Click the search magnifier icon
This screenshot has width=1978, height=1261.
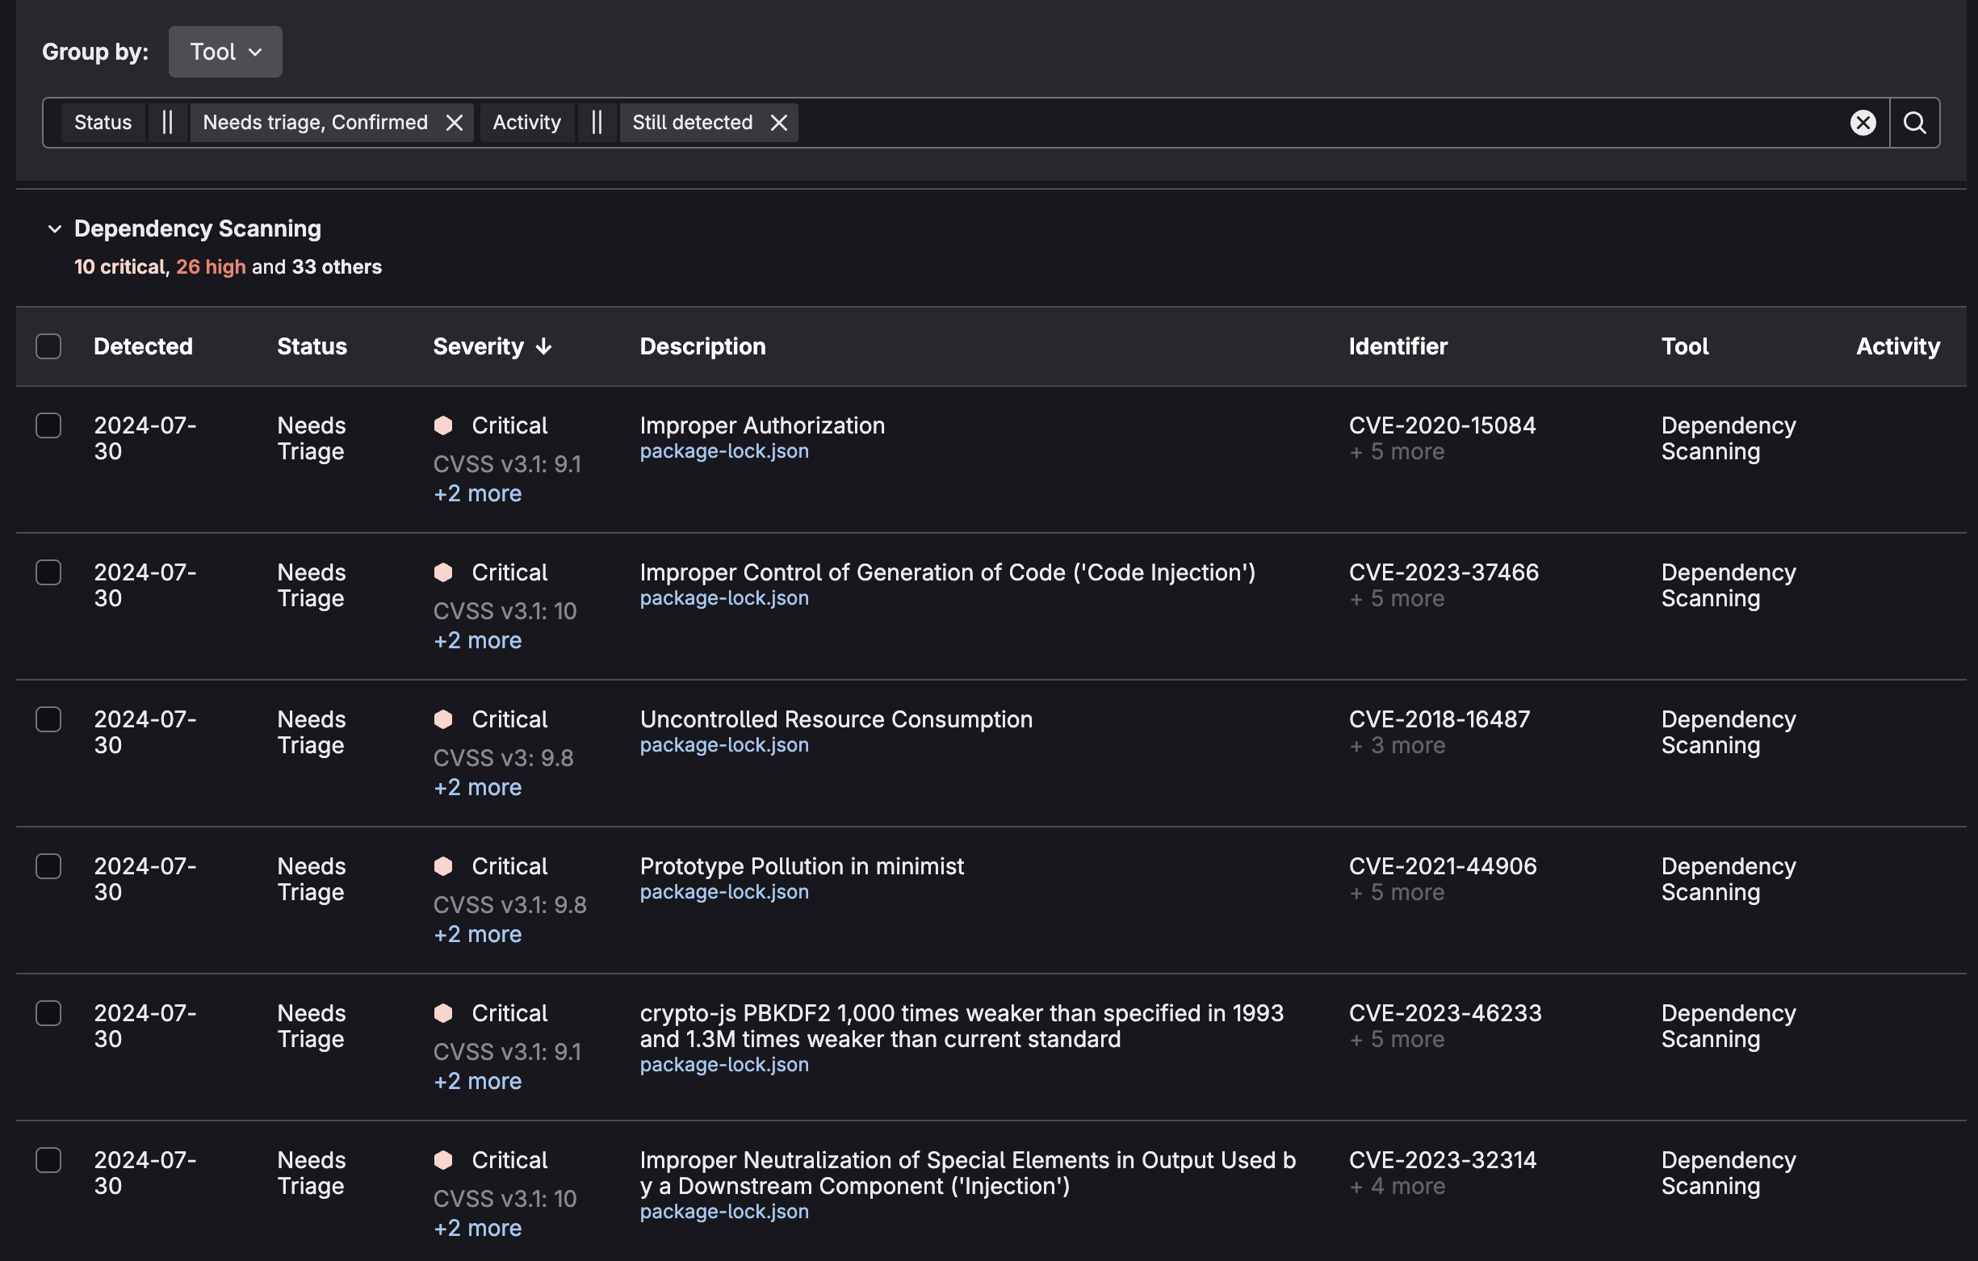click(x=1914, y=124)
